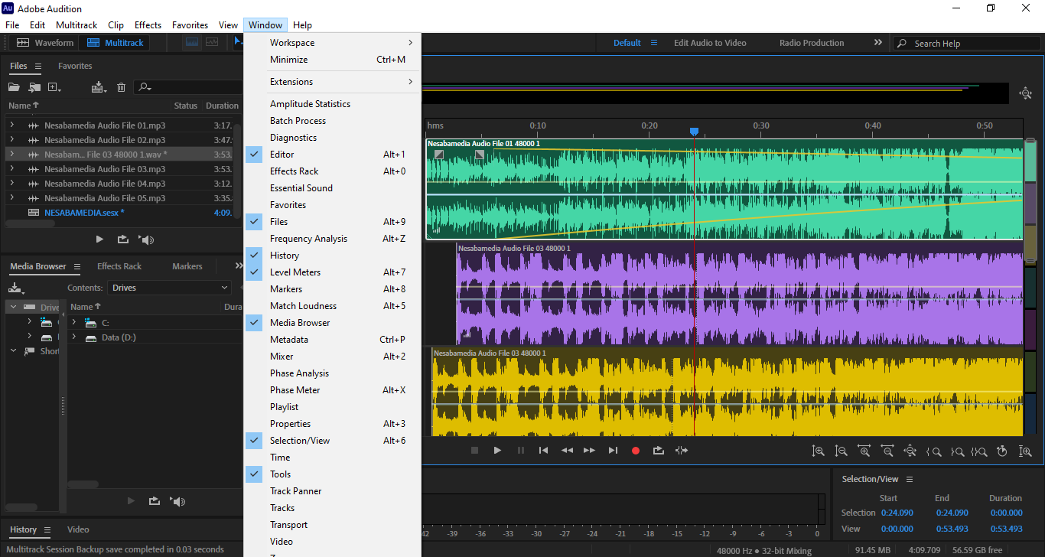The height and width of the screenshot is (557, 1045).
Task: Click the Zoom Out Full icon above timeline
Action: 1025,93
